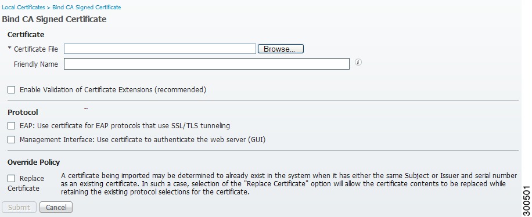Focus the Friendly Name text field
The height and width of the screenshot is (217, 532).
(207, 64)
